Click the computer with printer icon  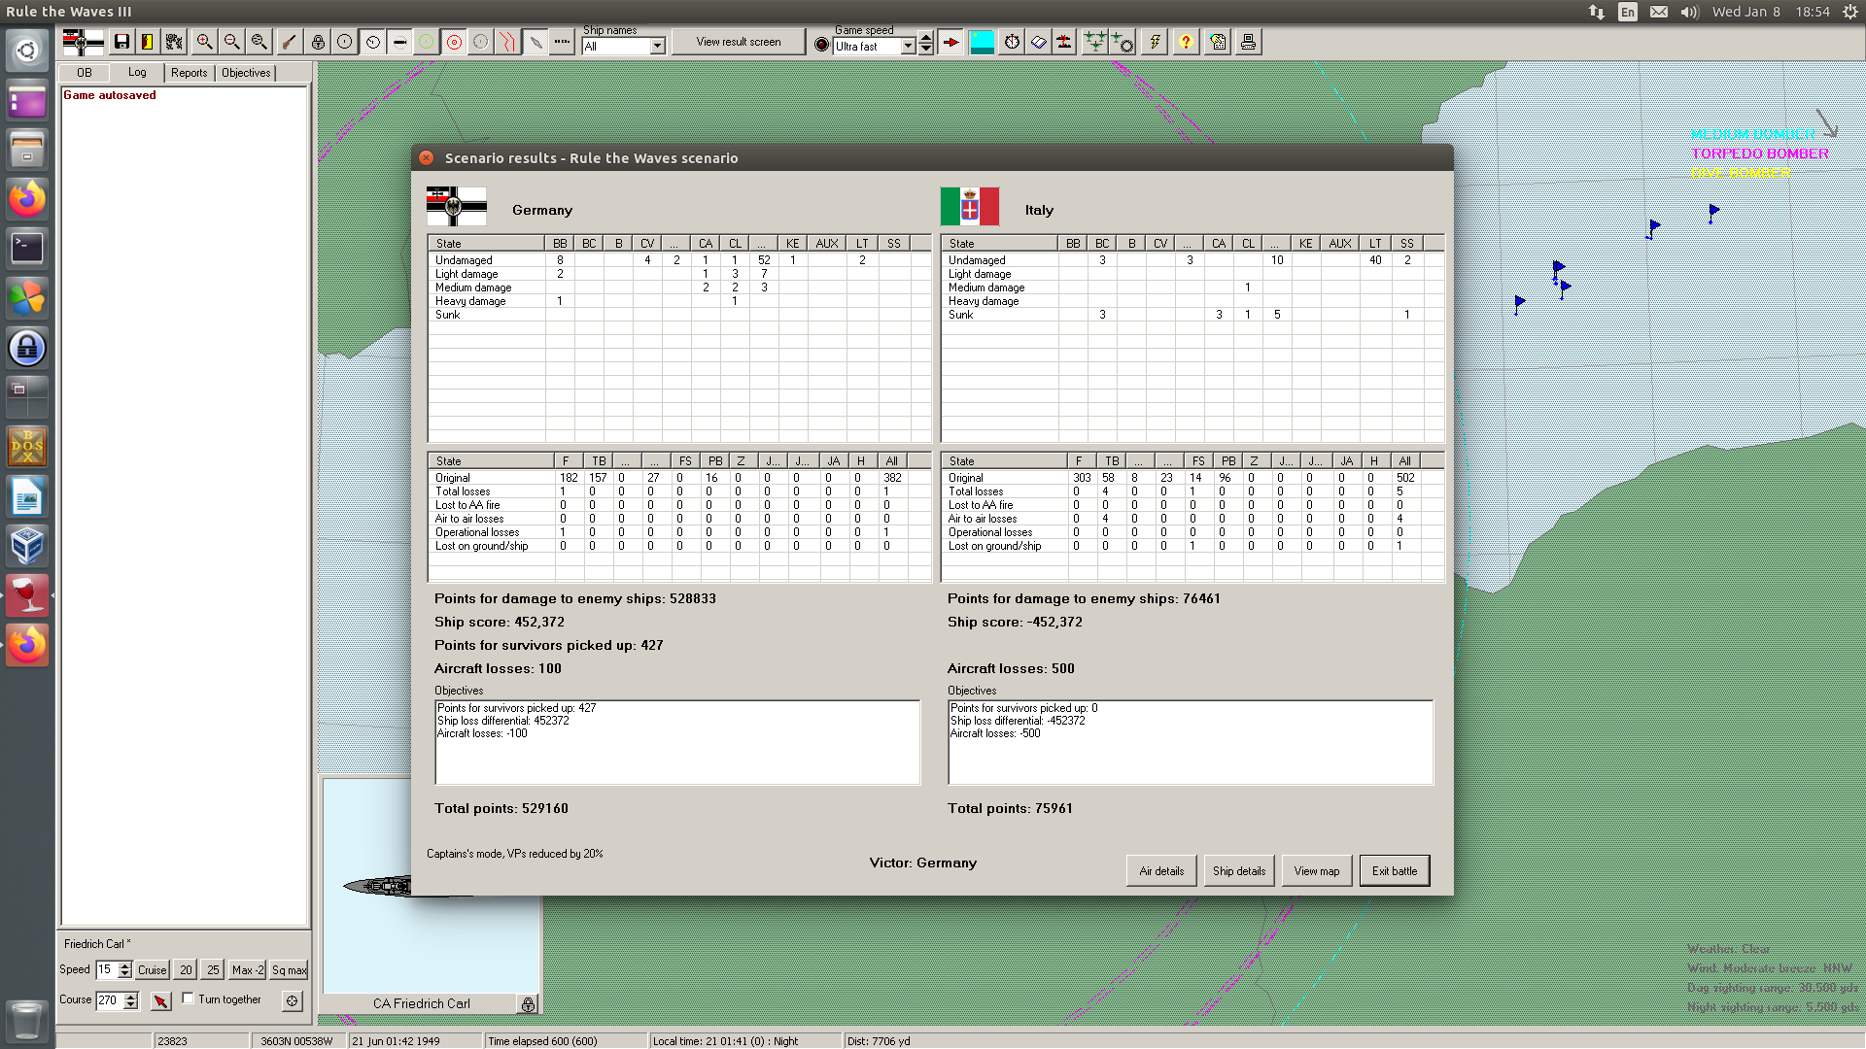tap(1248, 42)
